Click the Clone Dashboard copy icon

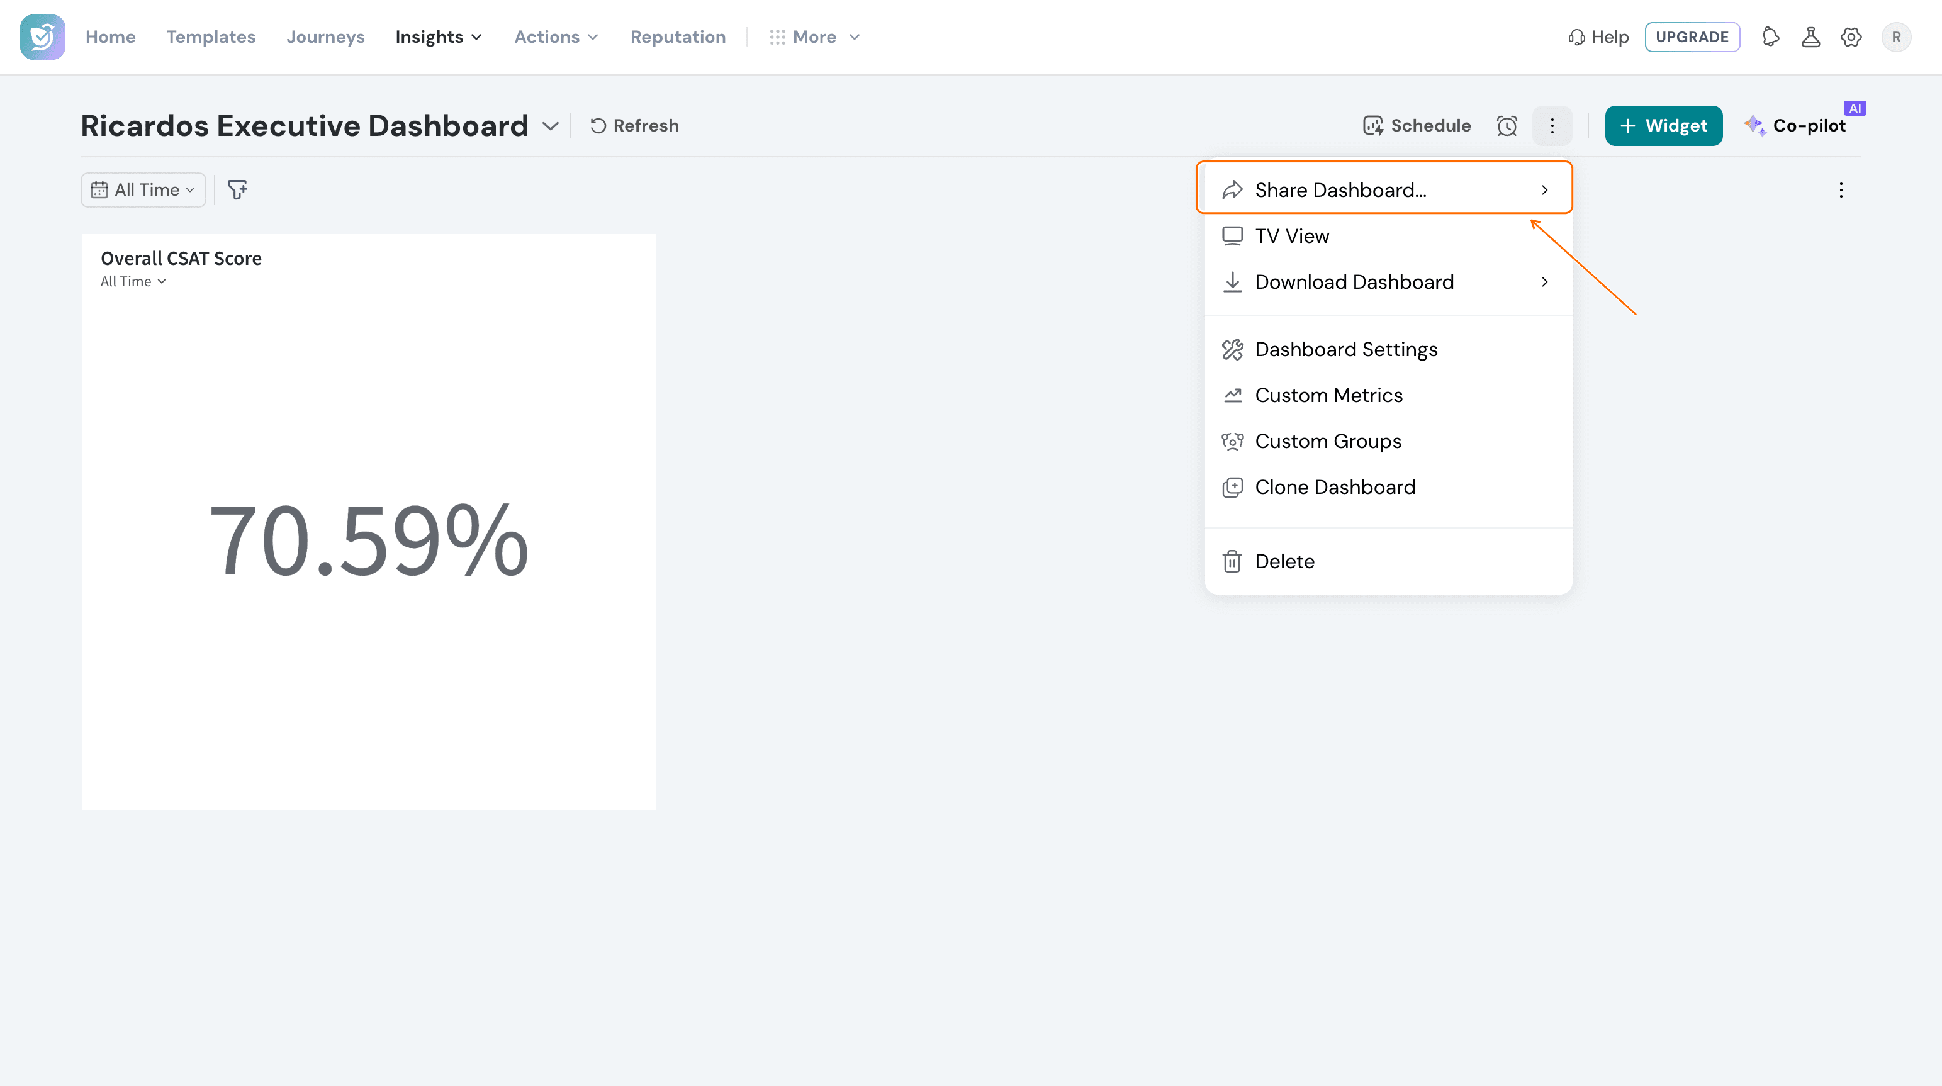1233,488
